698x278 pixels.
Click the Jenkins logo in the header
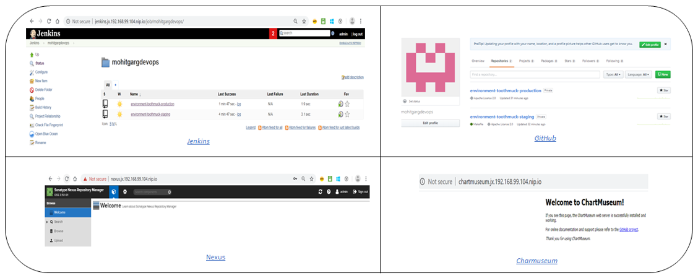click(x=45, y=33)
